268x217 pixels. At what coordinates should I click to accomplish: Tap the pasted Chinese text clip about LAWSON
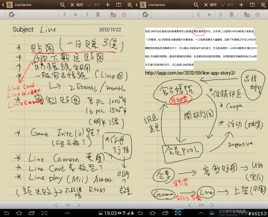click(201, 47)
